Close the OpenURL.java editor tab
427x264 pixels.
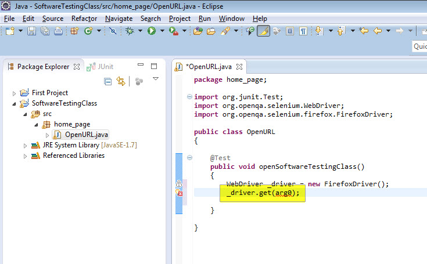click(x=239, y=67)
